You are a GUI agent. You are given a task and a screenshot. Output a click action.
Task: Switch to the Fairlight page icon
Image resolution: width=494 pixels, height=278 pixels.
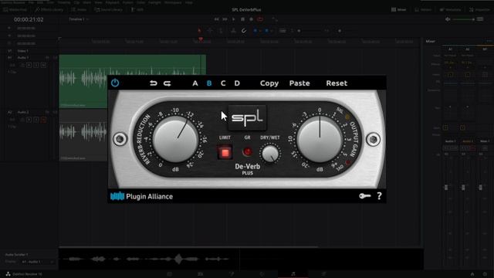pyautogui.click(x=293, y=274)
